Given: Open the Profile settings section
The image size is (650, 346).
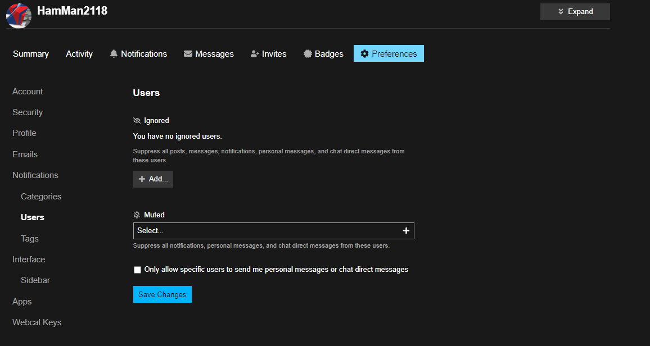Looking at the screenshot, I should (24, 133).
